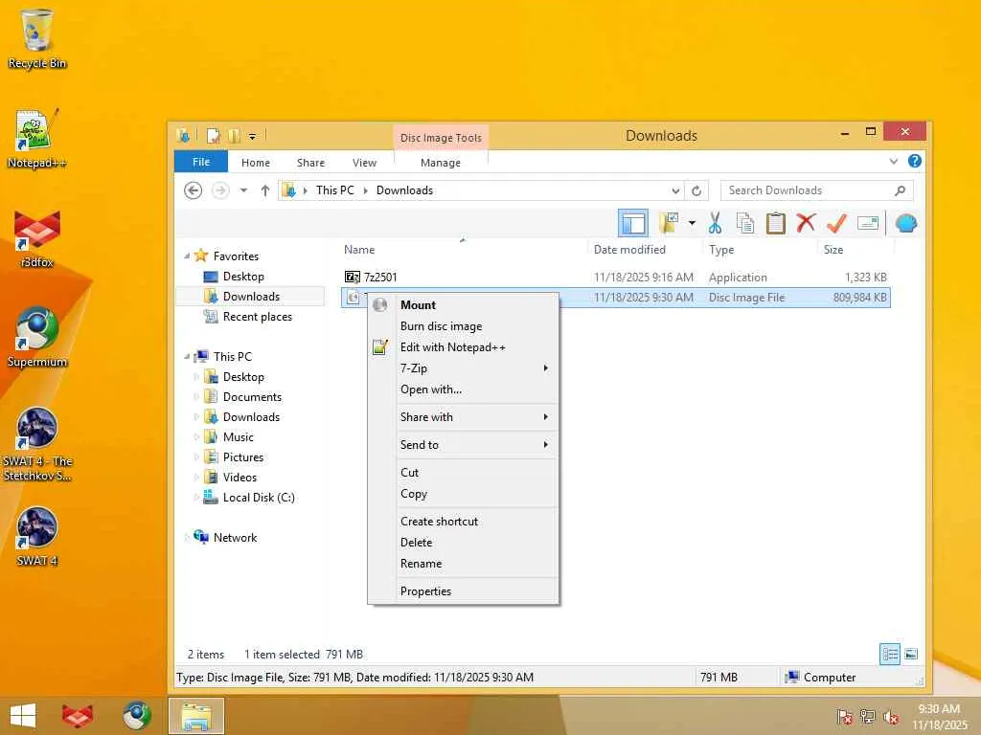Select Music under This PC

pos(238,436)
